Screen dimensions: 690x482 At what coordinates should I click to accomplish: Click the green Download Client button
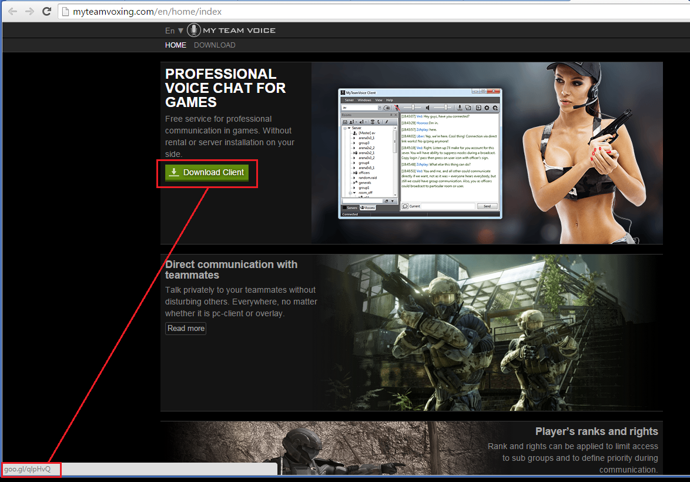(207, 173)
